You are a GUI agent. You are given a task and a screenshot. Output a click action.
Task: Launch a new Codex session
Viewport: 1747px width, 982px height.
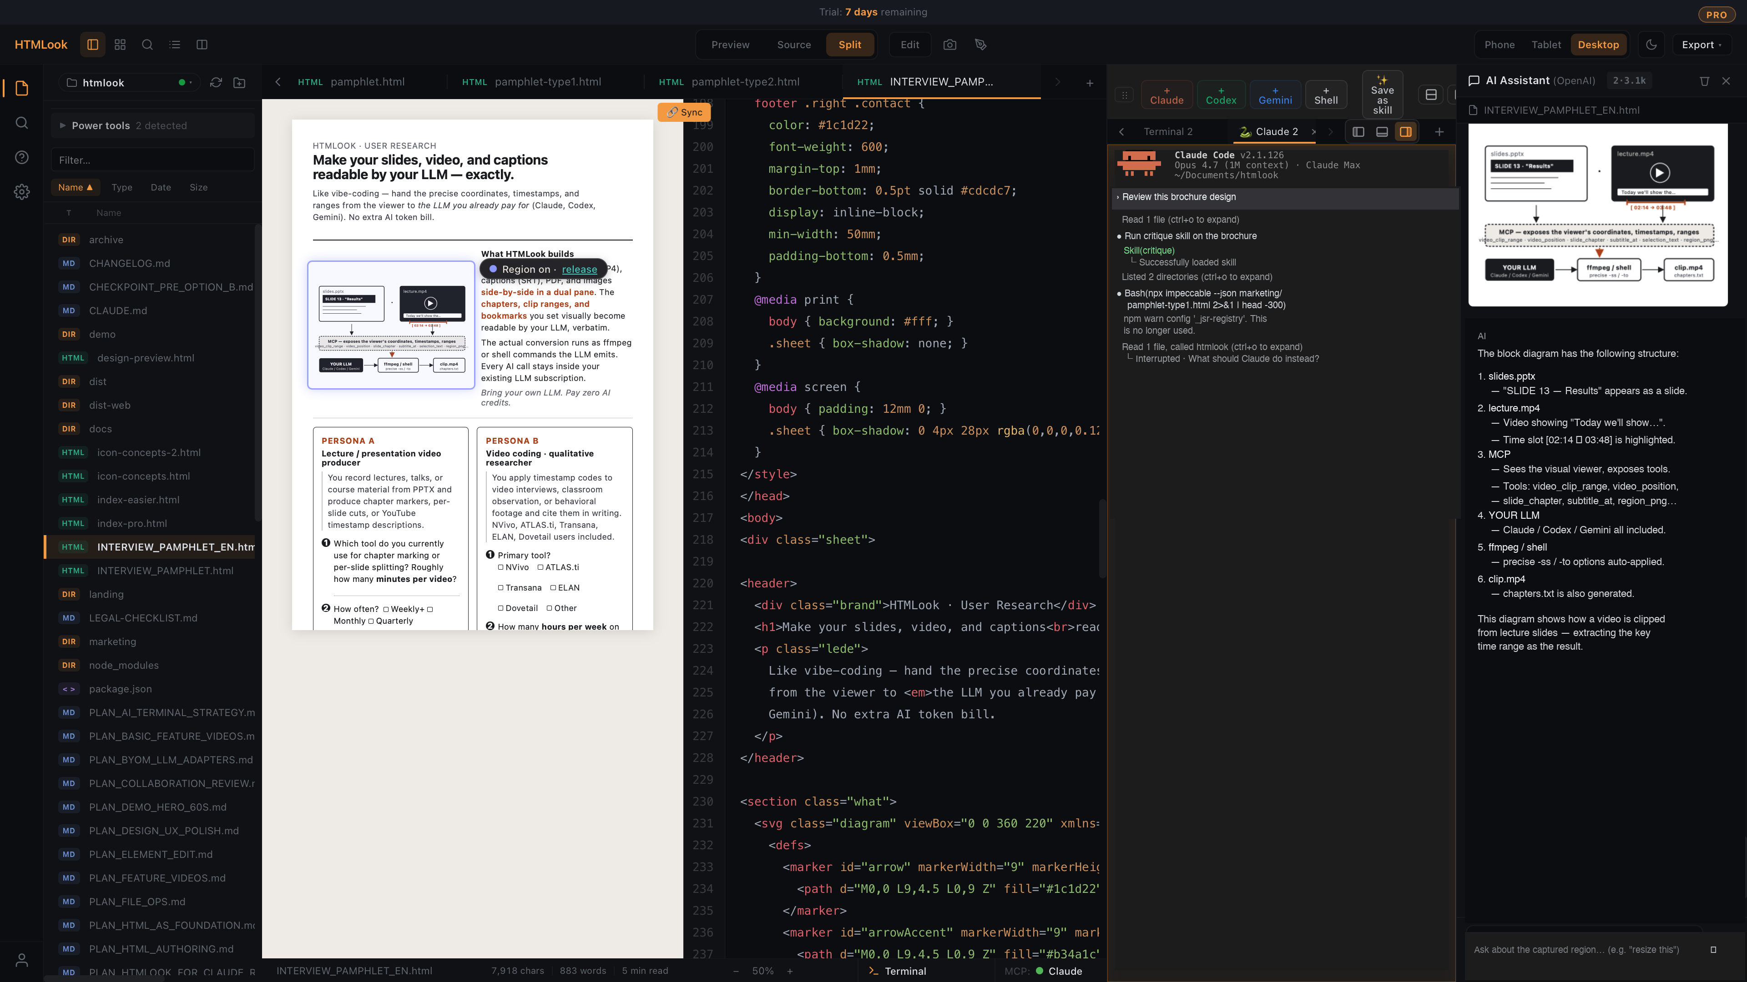[1221, 95]
